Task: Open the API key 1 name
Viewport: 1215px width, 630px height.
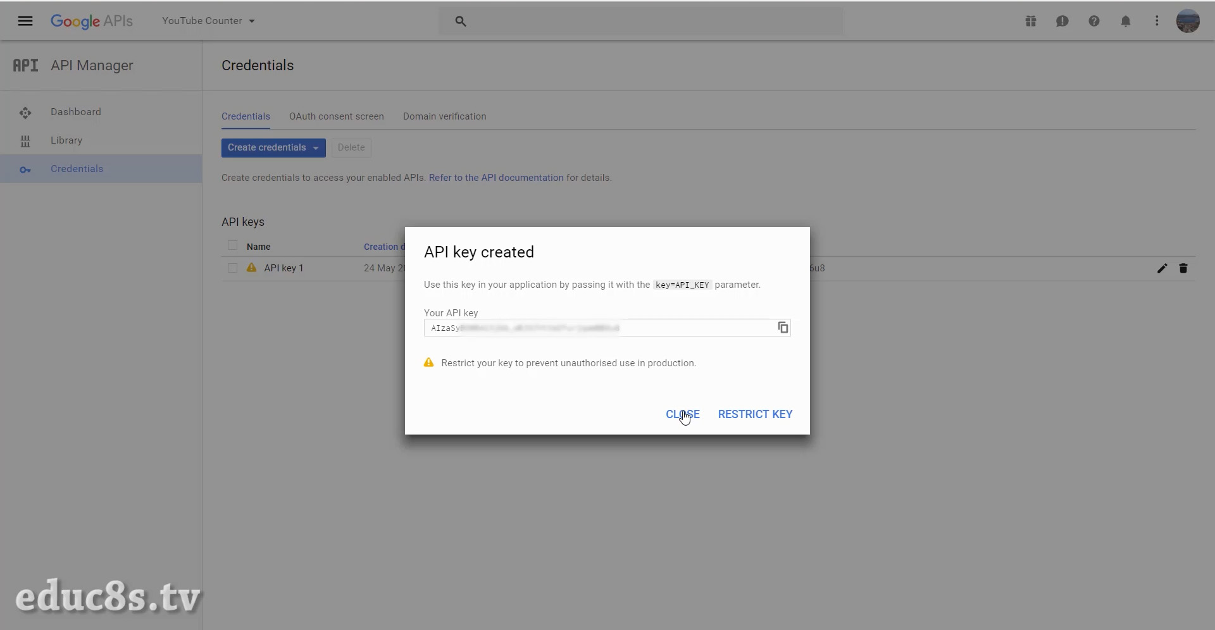Action: coord(284,268)
